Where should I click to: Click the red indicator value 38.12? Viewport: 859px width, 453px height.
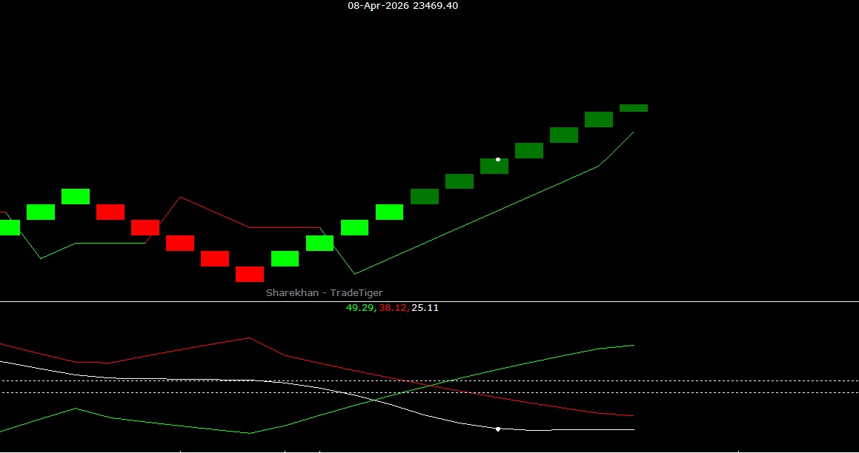(391, 308)
